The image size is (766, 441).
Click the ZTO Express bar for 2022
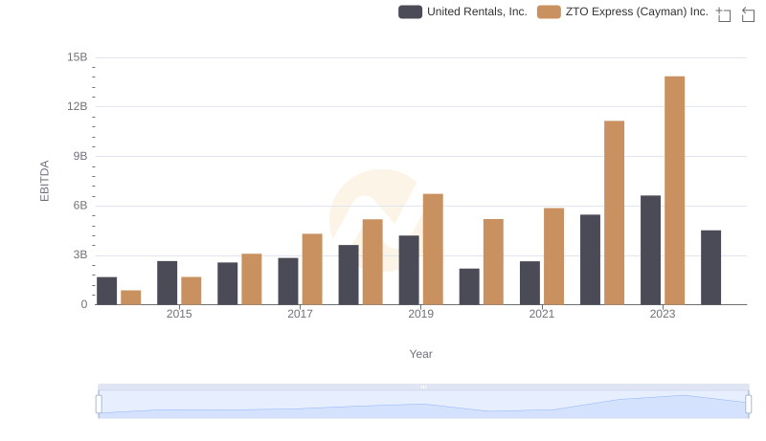pos(614,212)
